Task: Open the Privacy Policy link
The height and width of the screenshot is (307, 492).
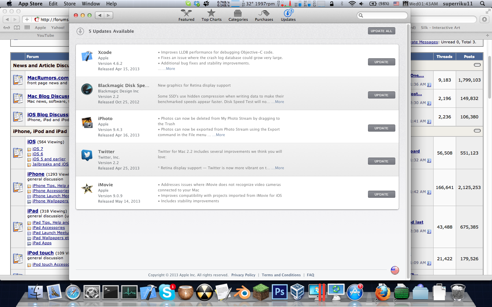Action: (243, 275)
